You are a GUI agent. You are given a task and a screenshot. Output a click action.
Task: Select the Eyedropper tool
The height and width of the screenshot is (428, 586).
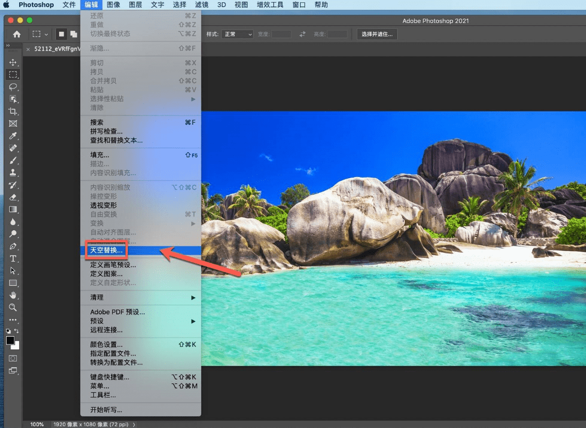13,136
